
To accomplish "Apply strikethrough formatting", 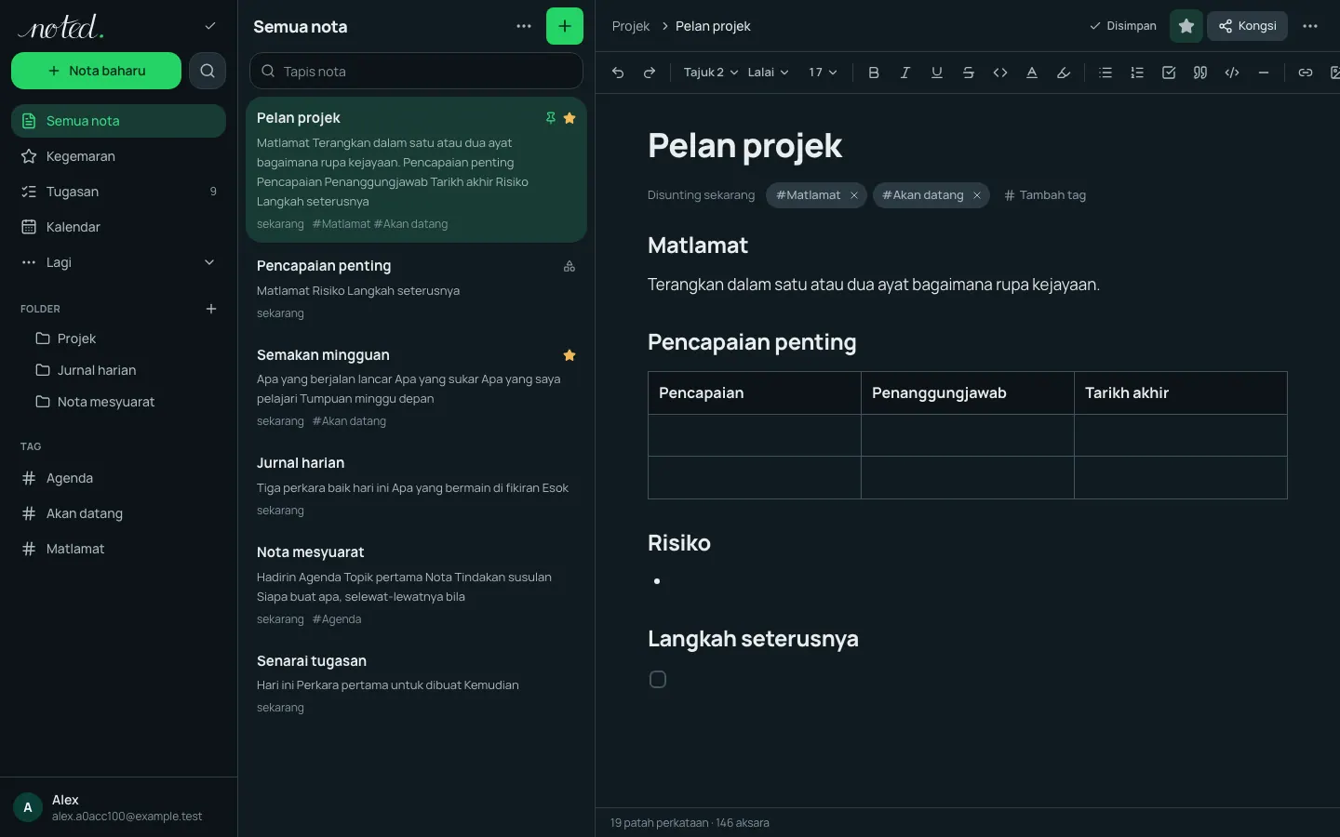I will [969, 73].
